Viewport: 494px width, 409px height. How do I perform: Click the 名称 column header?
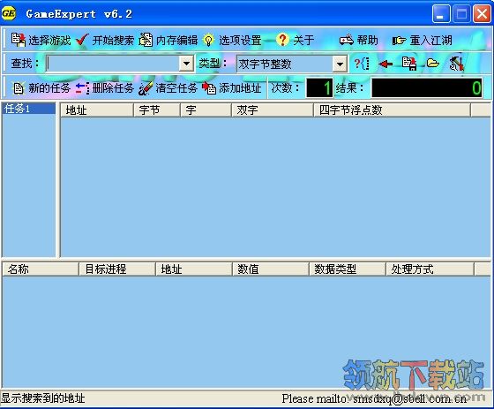coord(41,269)
